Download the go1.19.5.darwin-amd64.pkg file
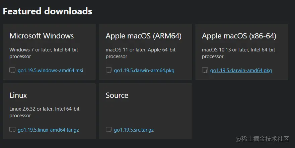 pos(241,70)
